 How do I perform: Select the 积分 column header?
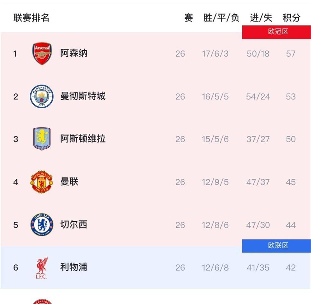[291, 17]
